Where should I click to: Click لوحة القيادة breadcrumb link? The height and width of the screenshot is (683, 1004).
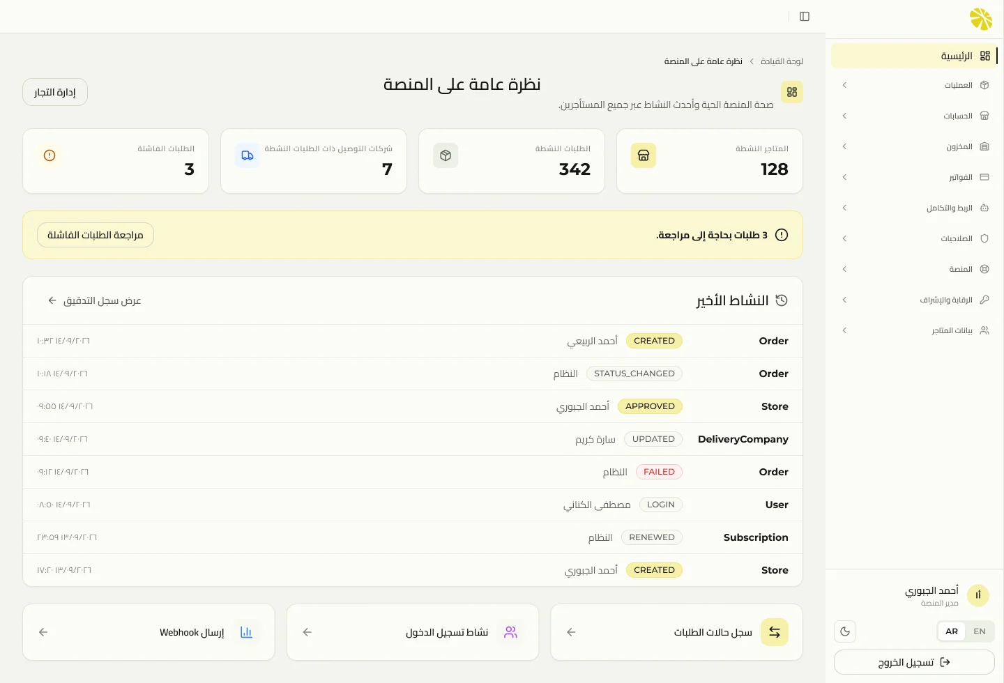(x=782, y=61)
